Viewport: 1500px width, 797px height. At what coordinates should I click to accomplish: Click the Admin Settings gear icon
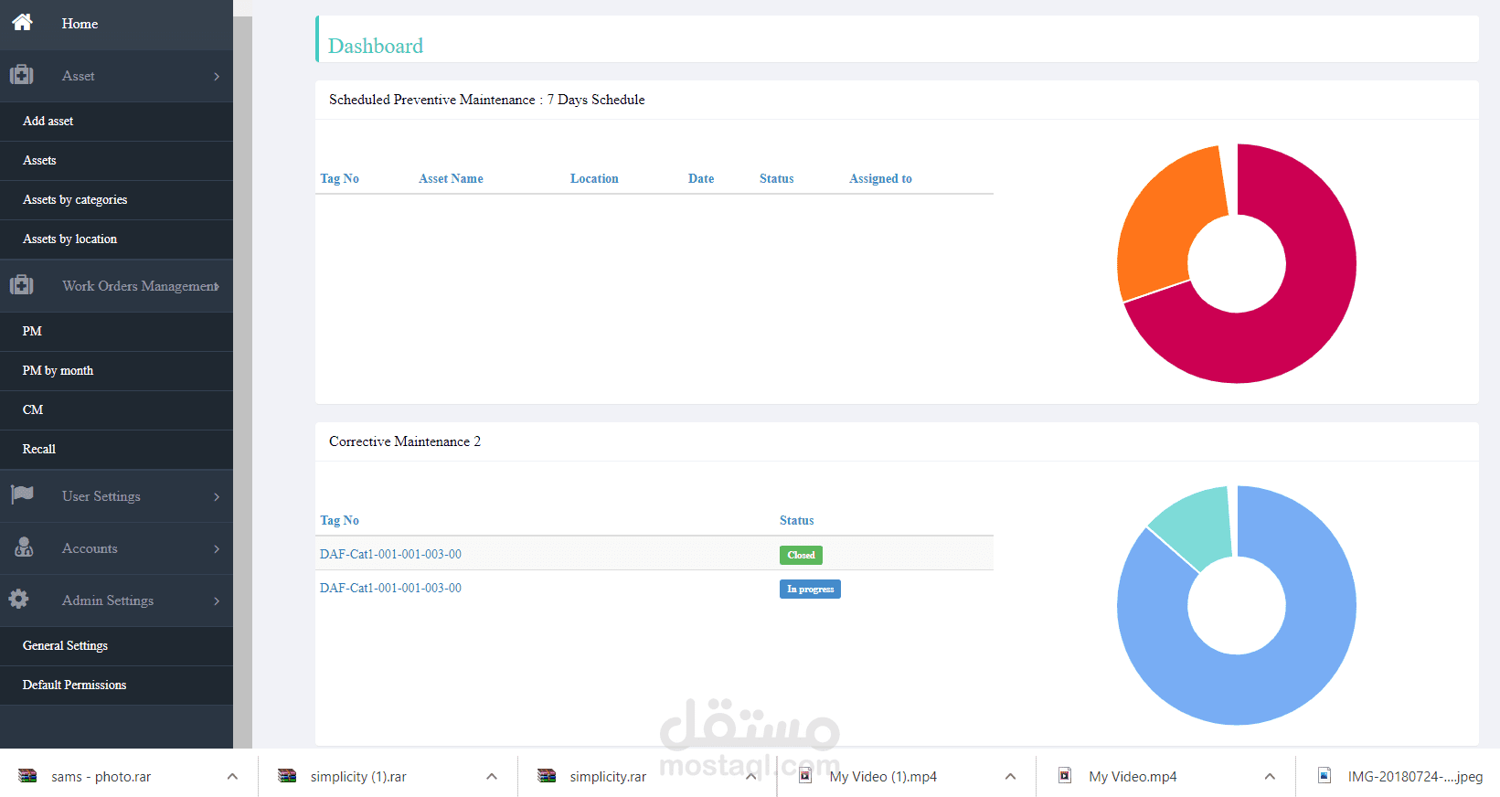tap(19, 599)
